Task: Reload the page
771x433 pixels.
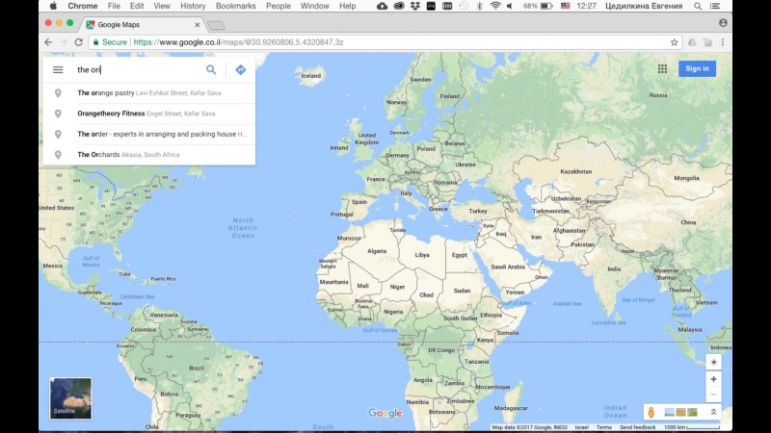Action: 79,42
